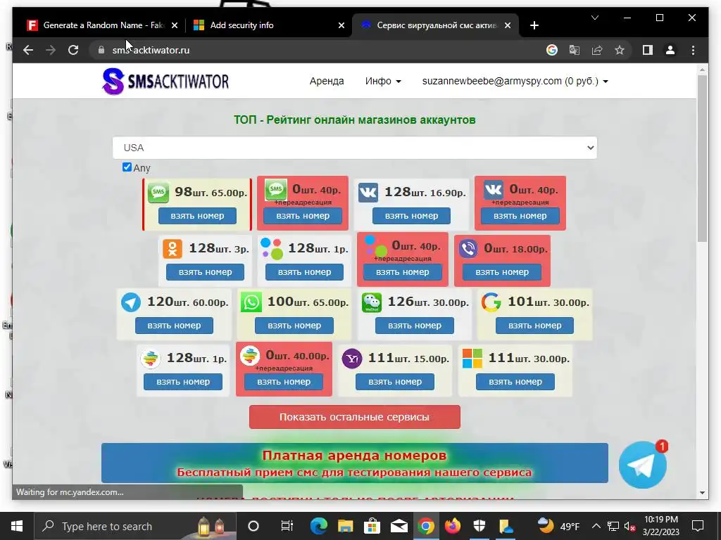Open File Explorer from the taskbar

(345, 526)
